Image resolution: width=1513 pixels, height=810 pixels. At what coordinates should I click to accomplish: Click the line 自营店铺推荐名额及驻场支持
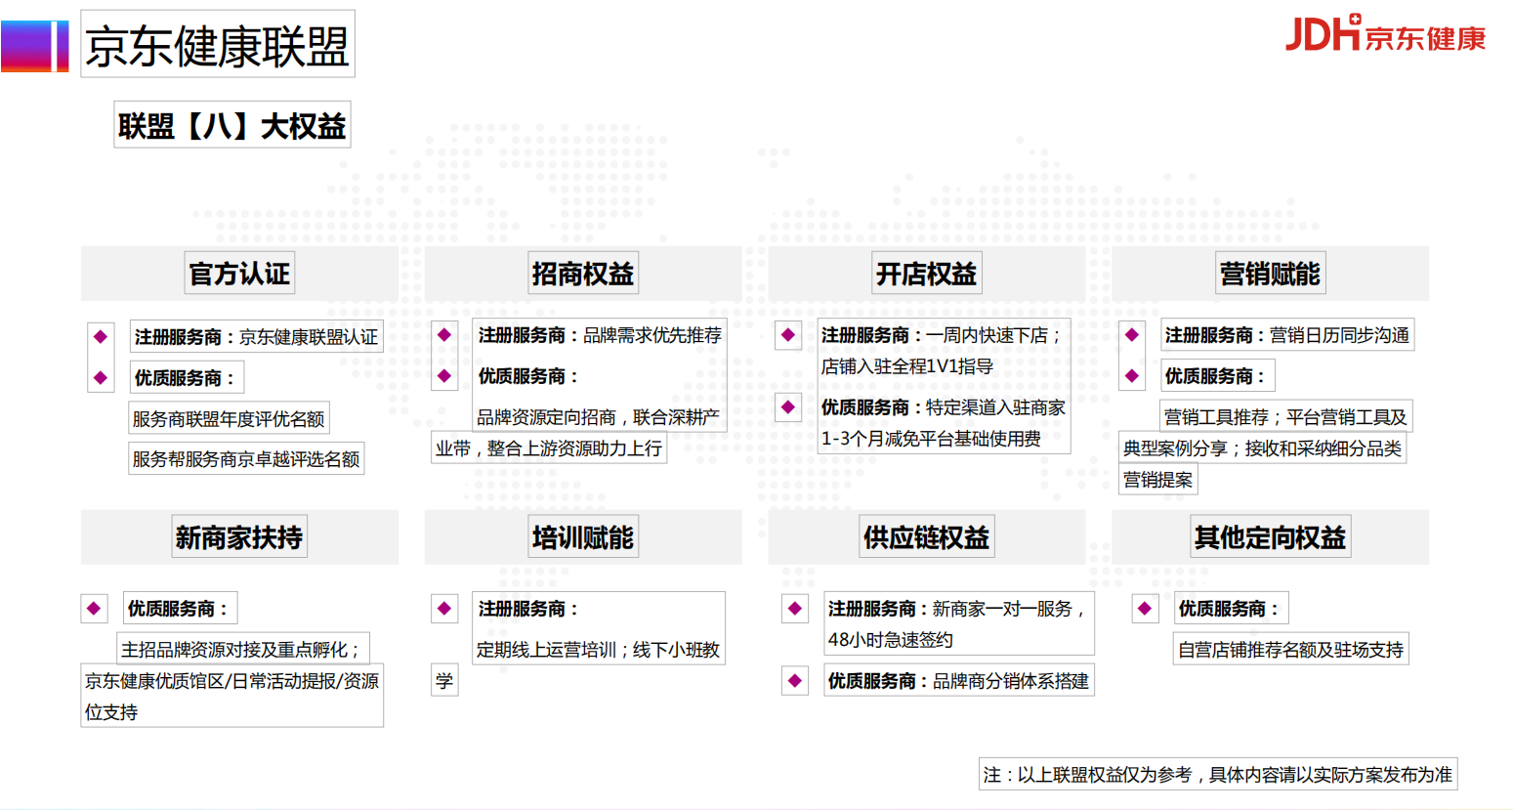[1290, 650]
